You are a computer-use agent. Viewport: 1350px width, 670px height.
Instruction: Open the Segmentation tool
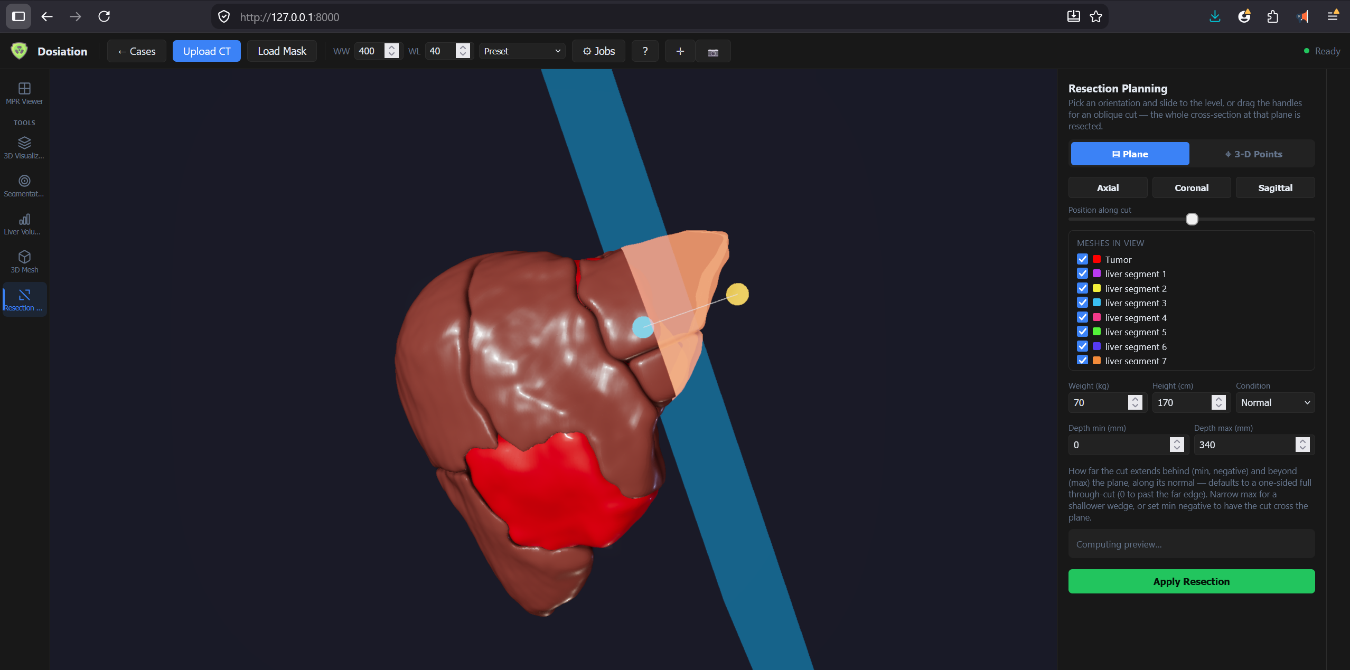click(x=24, y=186)
